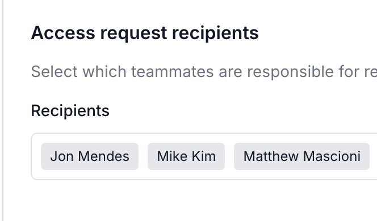This screenshot has height=221, width=377.
Task: Click the surname Mascioni inside last chip
Action: (x=332, y=156)
